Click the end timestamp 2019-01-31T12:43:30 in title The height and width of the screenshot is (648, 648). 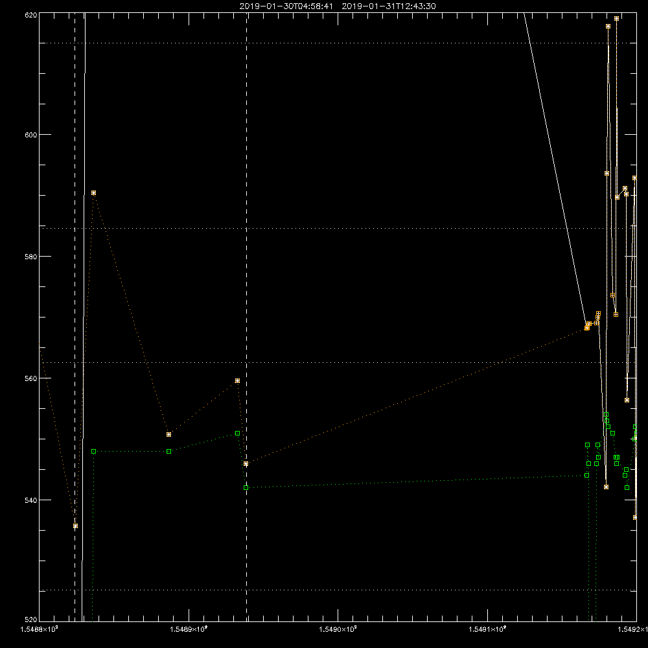(388, 6)
